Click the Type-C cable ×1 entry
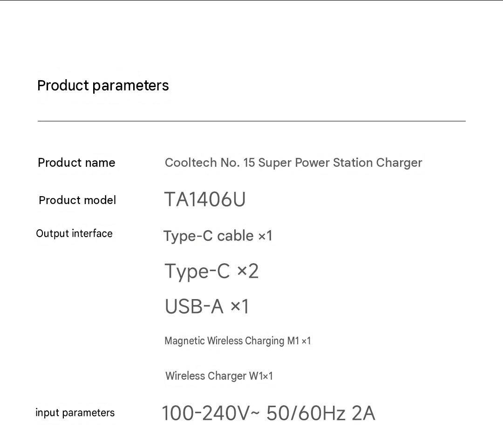Viewport: 503px width, 430px height. pos(218,236)
